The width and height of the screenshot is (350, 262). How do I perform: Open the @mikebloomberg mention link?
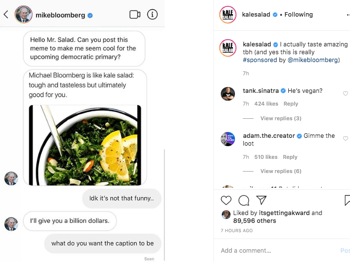point(312,60)
